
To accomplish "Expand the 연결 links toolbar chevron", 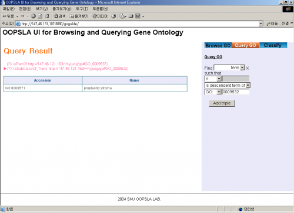I will (x=292, y=23).
